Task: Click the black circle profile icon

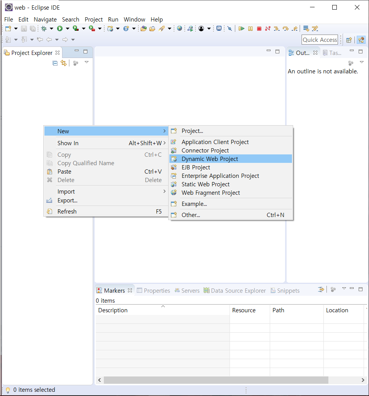Action: 201,28
